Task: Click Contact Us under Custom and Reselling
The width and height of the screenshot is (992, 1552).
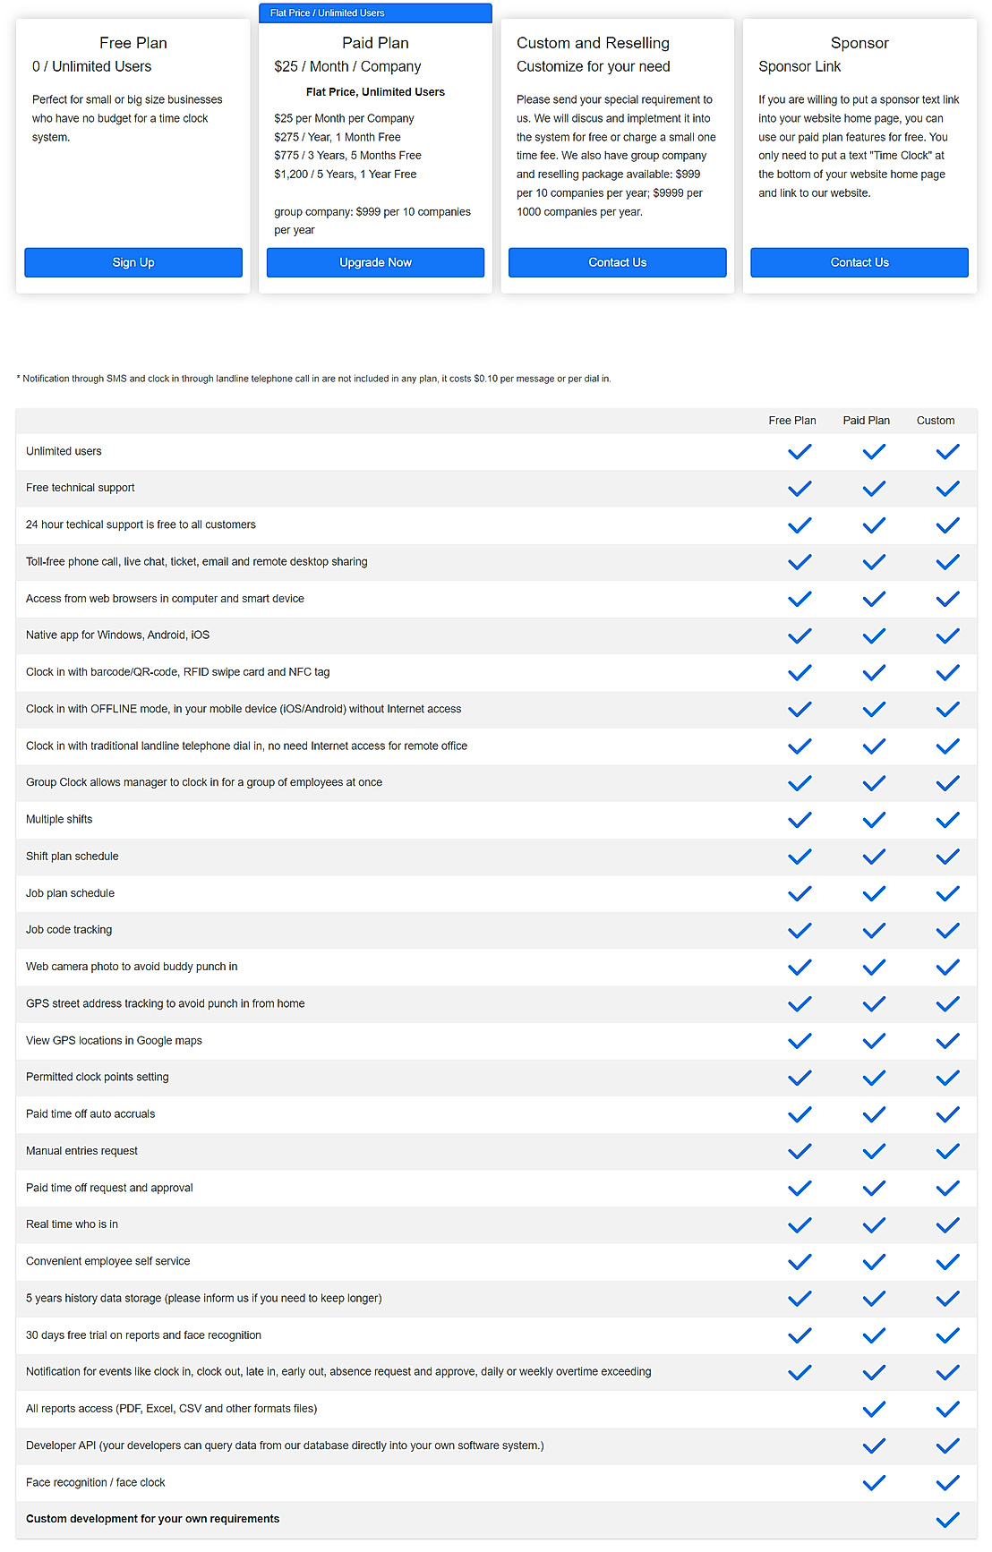Action: pyautogui.click(x=617, y=262)
